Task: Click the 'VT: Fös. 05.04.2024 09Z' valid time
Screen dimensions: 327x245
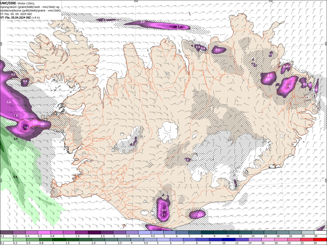Action: point(16,18)
